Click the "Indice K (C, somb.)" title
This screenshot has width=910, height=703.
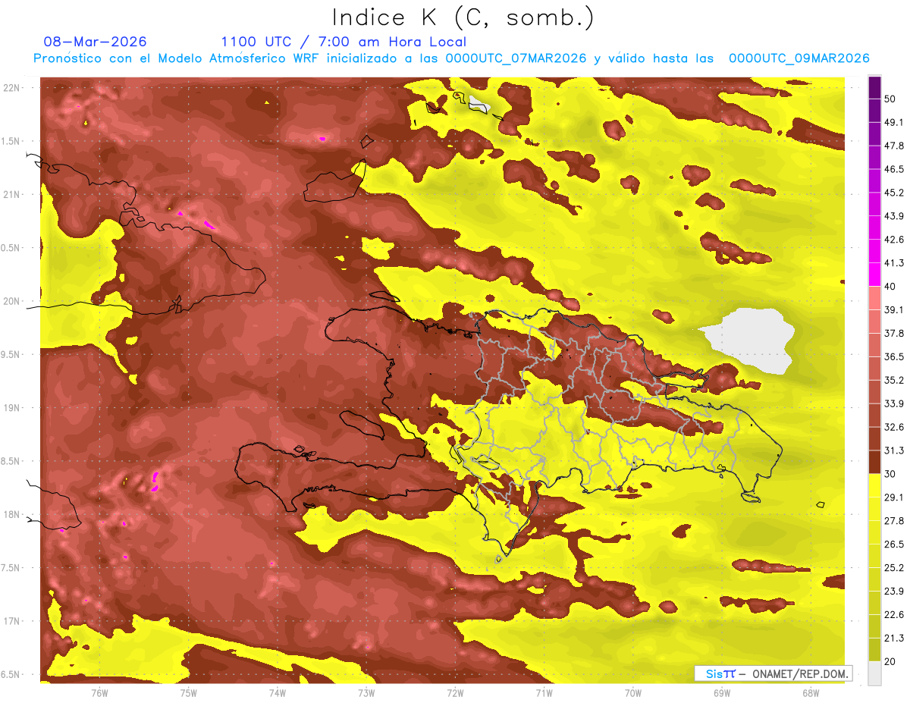tap(463, 17)
